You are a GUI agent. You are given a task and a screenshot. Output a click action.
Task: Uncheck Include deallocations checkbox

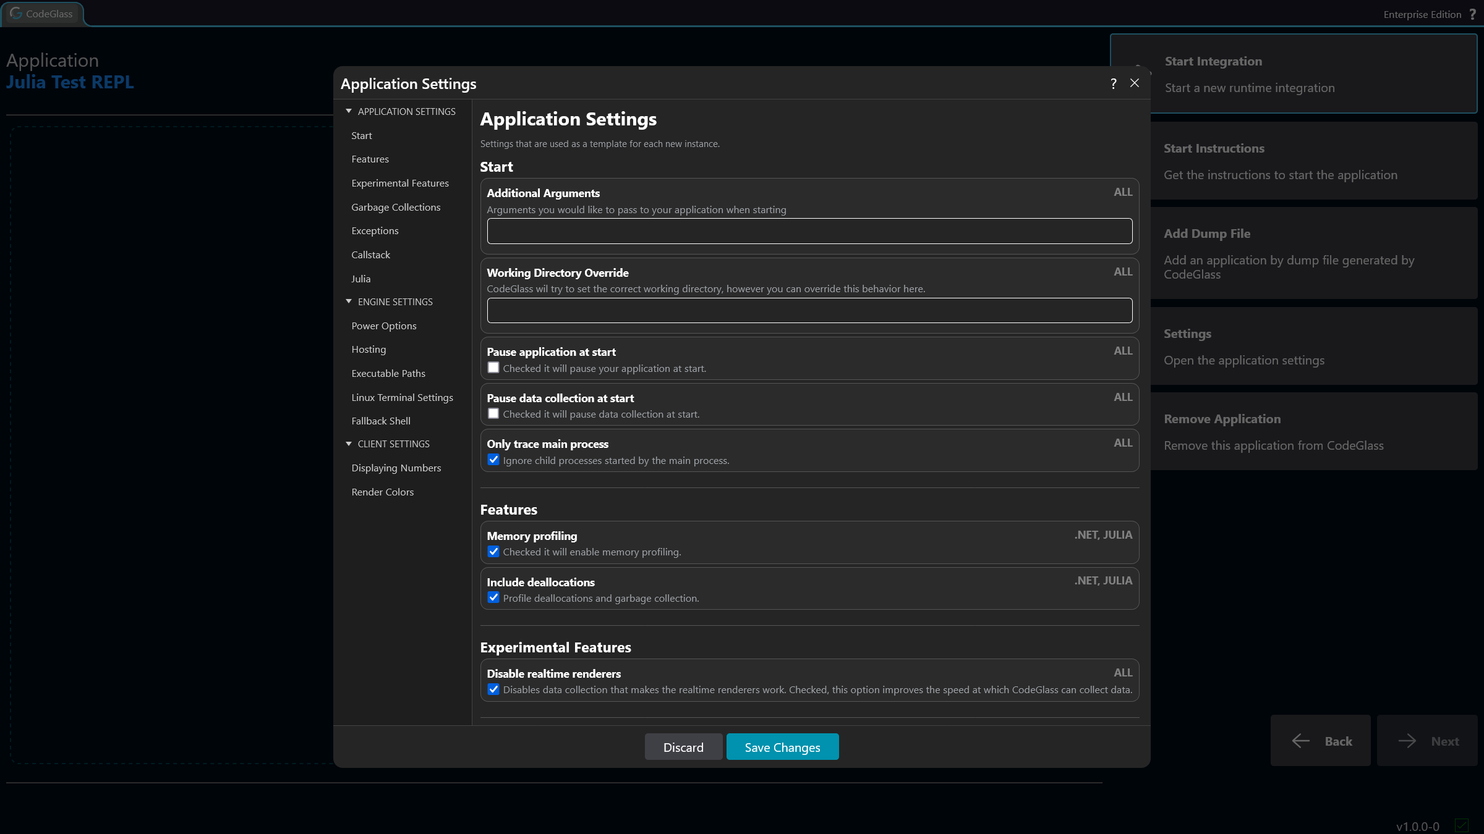(x=493, y=597)
